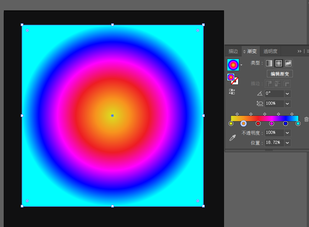Select the yellow gradient color stop

tap(231, 123)
